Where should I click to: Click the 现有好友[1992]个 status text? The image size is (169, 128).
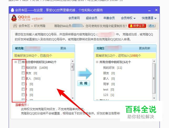point(26,56)
